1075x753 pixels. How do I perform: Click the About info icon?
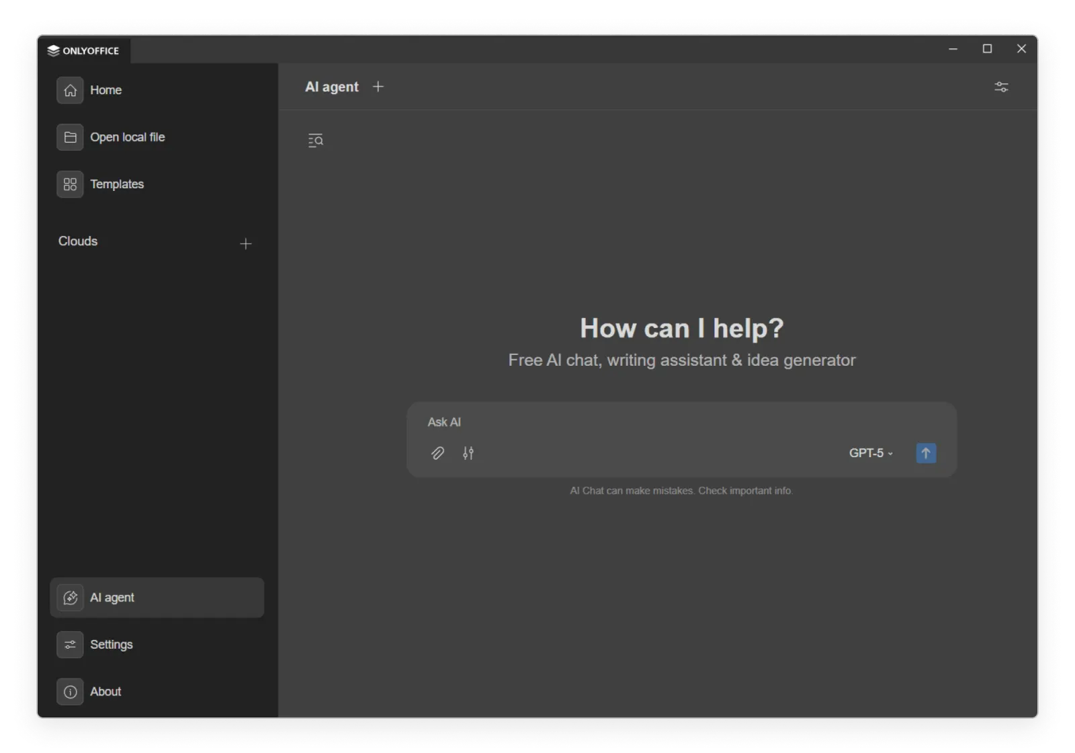coord(70,692)
